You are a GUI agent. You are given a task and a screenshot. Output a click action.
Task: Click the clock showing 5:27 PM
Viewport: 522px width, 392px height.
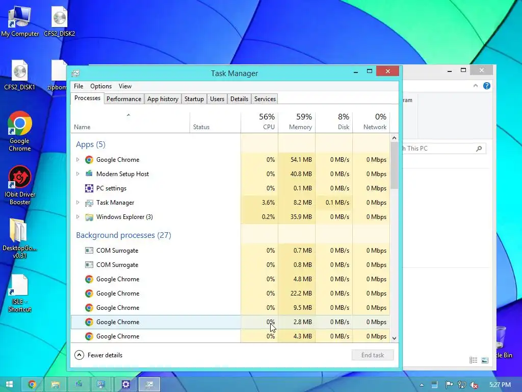(500, 385)
